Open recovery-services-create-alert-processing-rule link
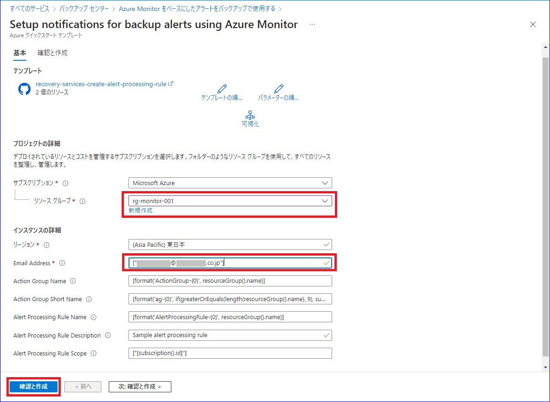Screen dimensions: 550x402 tap(101, 84)
